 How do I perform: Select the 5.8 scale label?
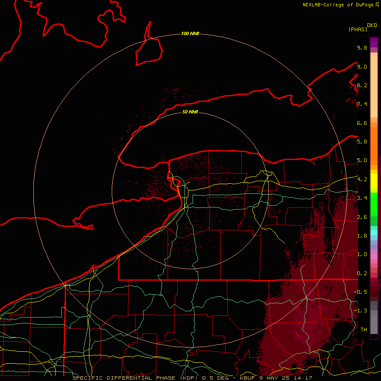[362, 142]
